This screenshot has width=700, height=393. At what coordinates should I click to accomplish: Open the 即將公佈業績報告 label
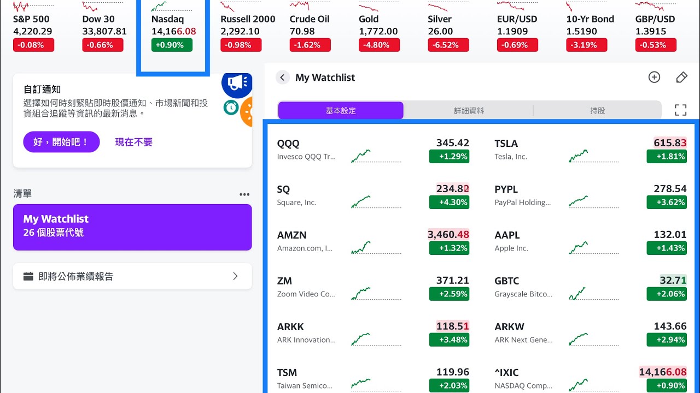pyautogui.click(x=76, y=276)
